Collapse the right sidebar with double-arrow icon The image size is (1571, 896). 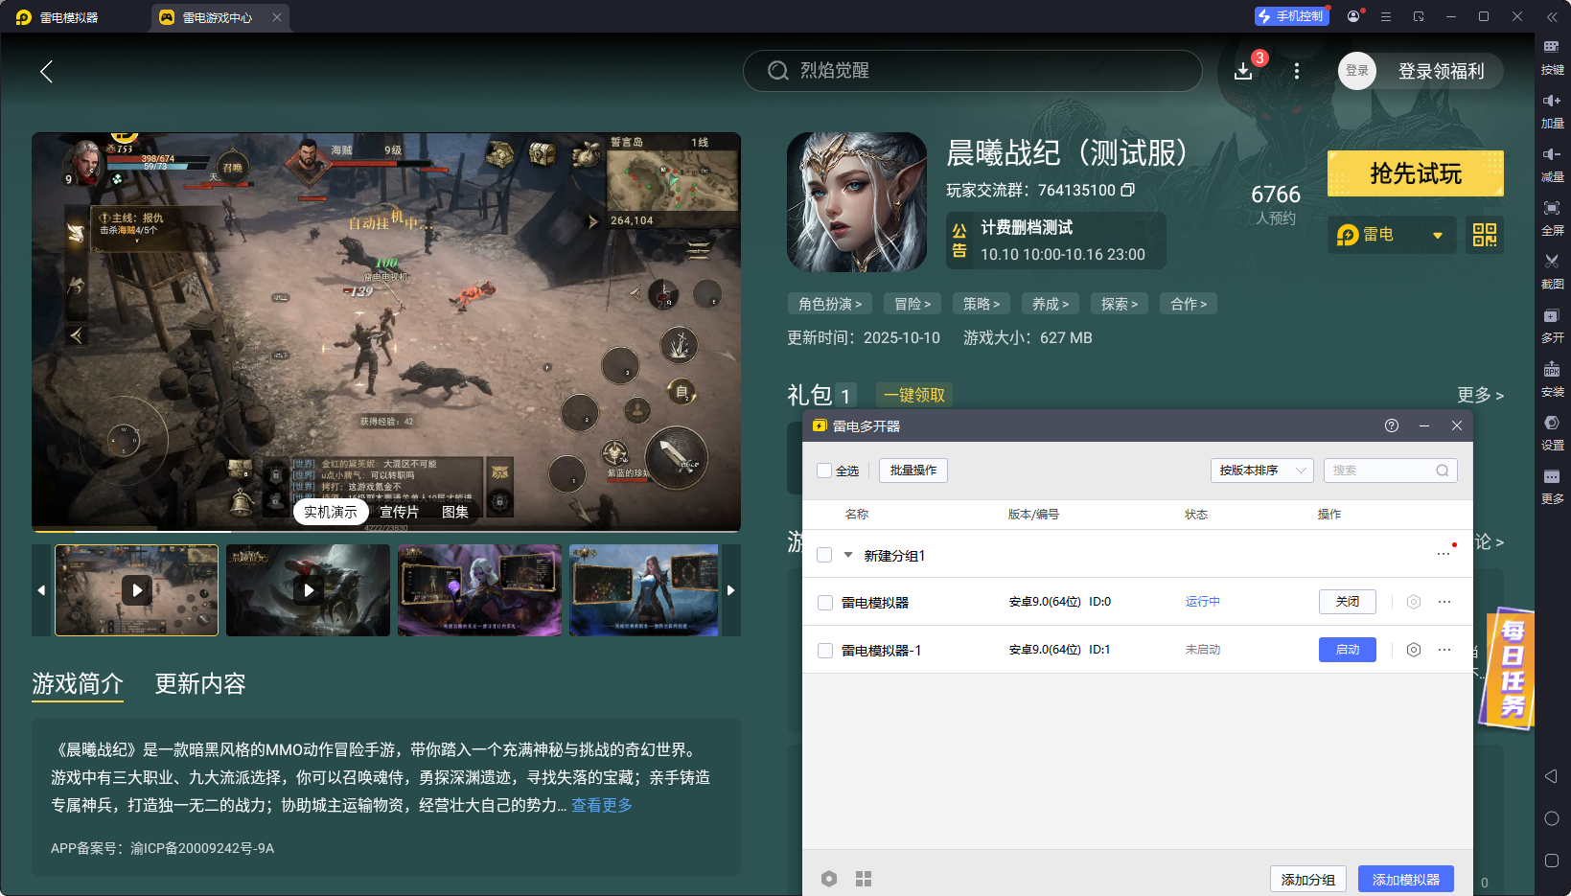[x=1552, y=17]
